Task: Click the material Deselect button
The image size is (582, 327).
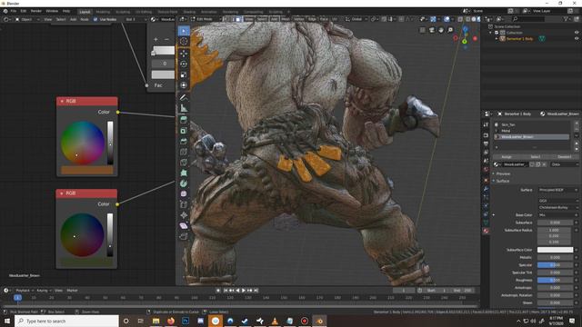Action: pos(564,157)
